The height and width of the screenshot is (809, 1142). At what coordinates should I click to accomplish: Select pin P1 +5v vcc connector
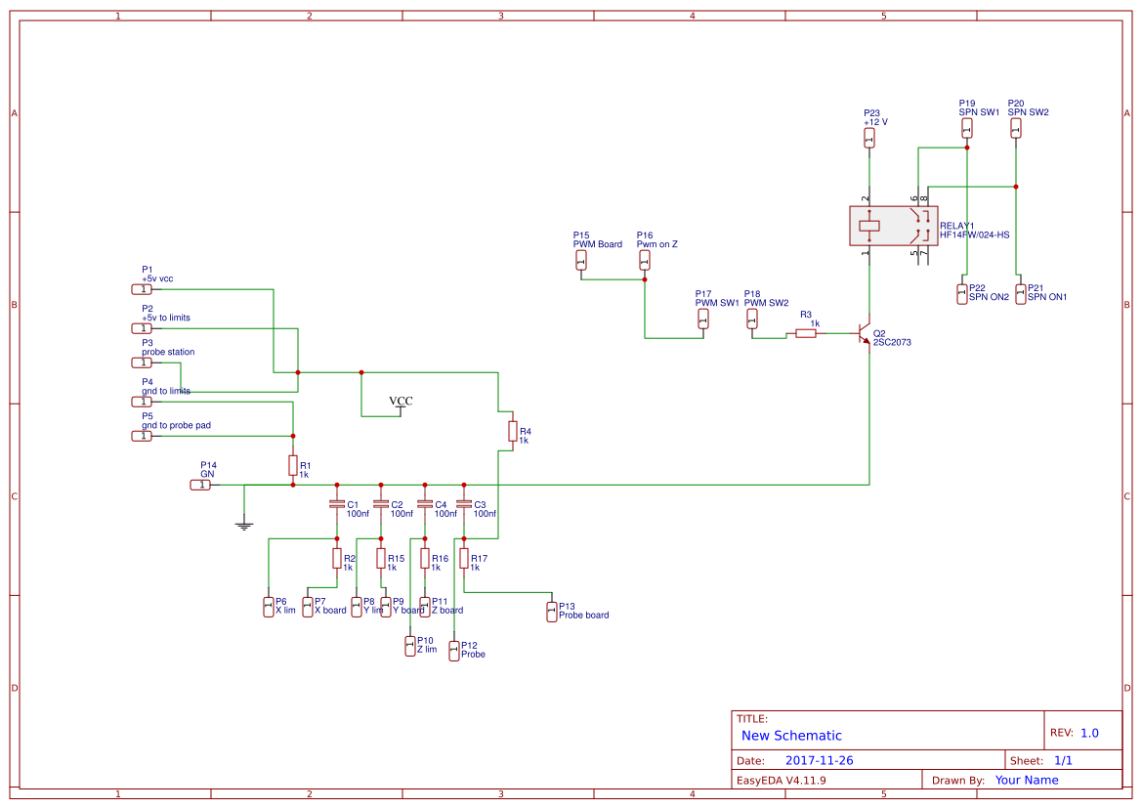click(142, 288)
